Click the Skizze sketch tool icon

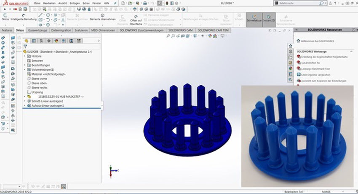coord(5,16)
